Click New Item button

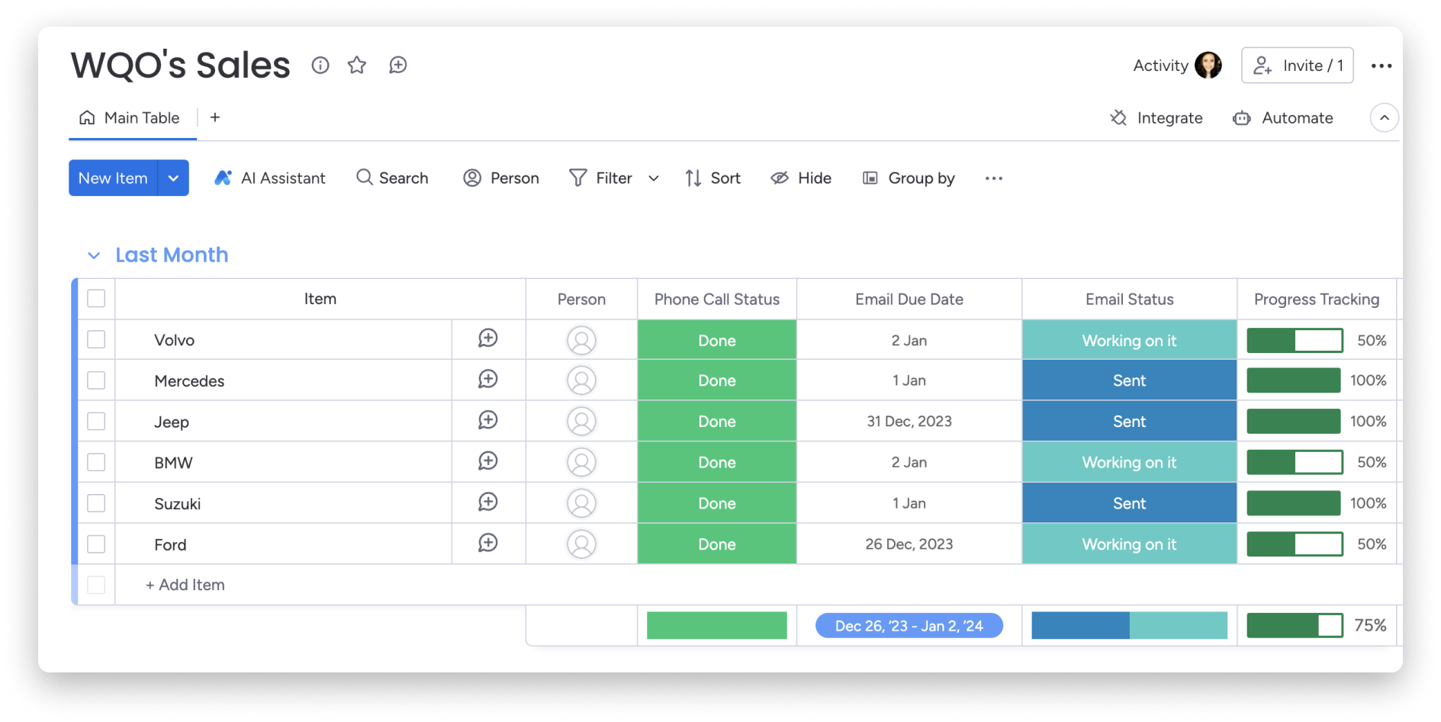[x=113, y=178]
